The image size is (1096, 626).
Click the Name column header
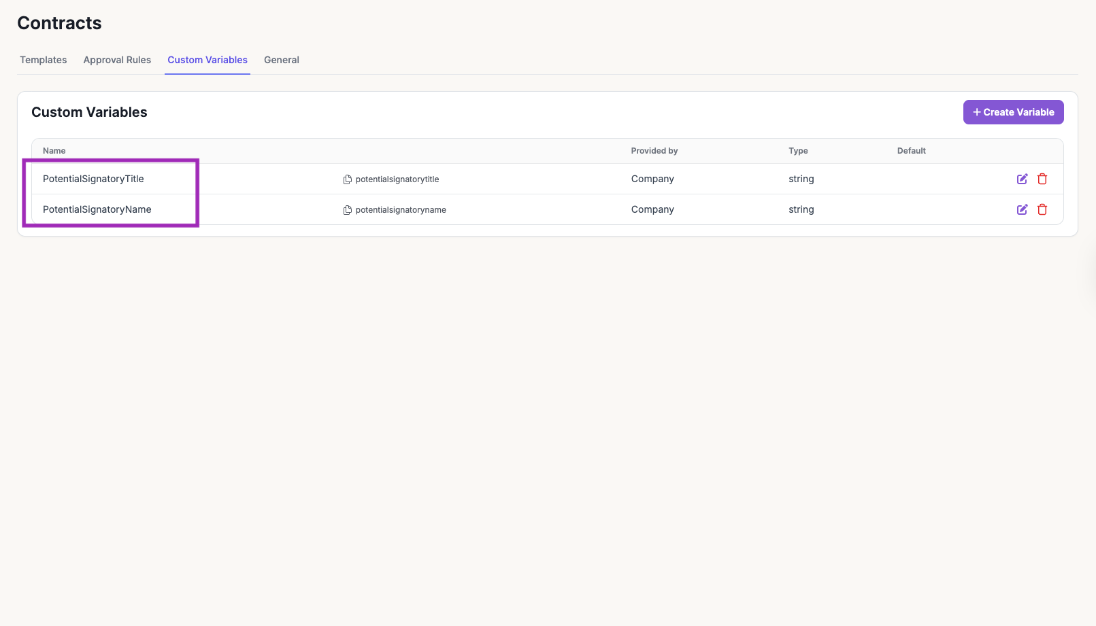(54, 151)
